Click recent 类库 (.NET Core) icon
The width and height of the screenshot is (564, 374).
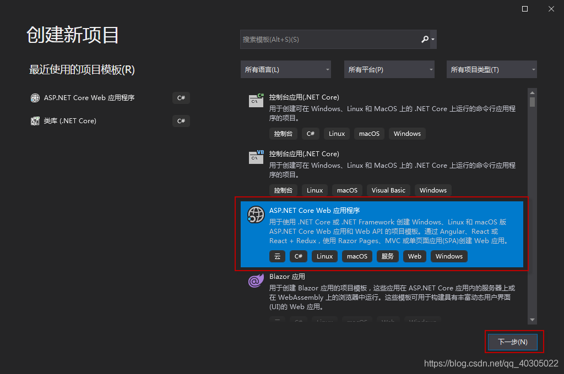click(x=35, y=120)
